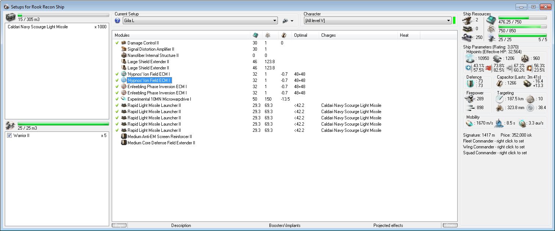Screen dimensions: 555x231
Task: Click the Stats toggle button at bottom right
Action: (450, 225)
